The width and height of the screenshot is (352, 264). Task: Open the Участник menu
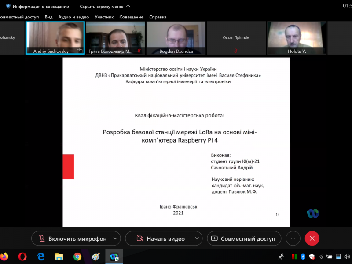104,17
